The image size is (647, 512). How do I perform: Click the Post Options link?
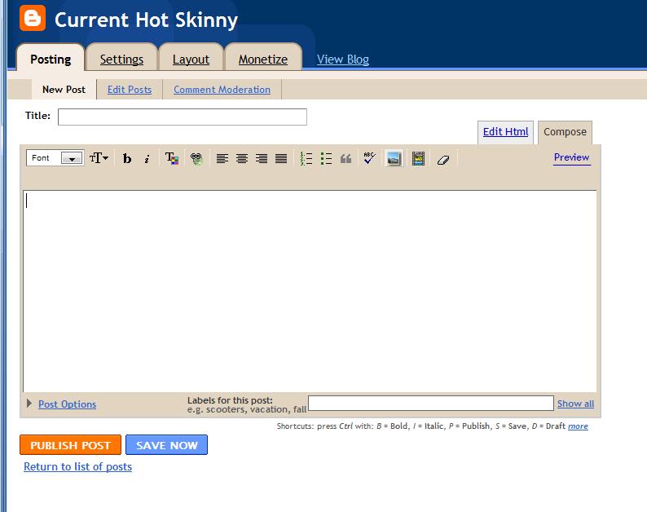(68, 404)
